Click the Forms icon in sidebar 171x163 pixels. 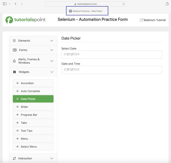pyautogui.click(x=14, y=50)
